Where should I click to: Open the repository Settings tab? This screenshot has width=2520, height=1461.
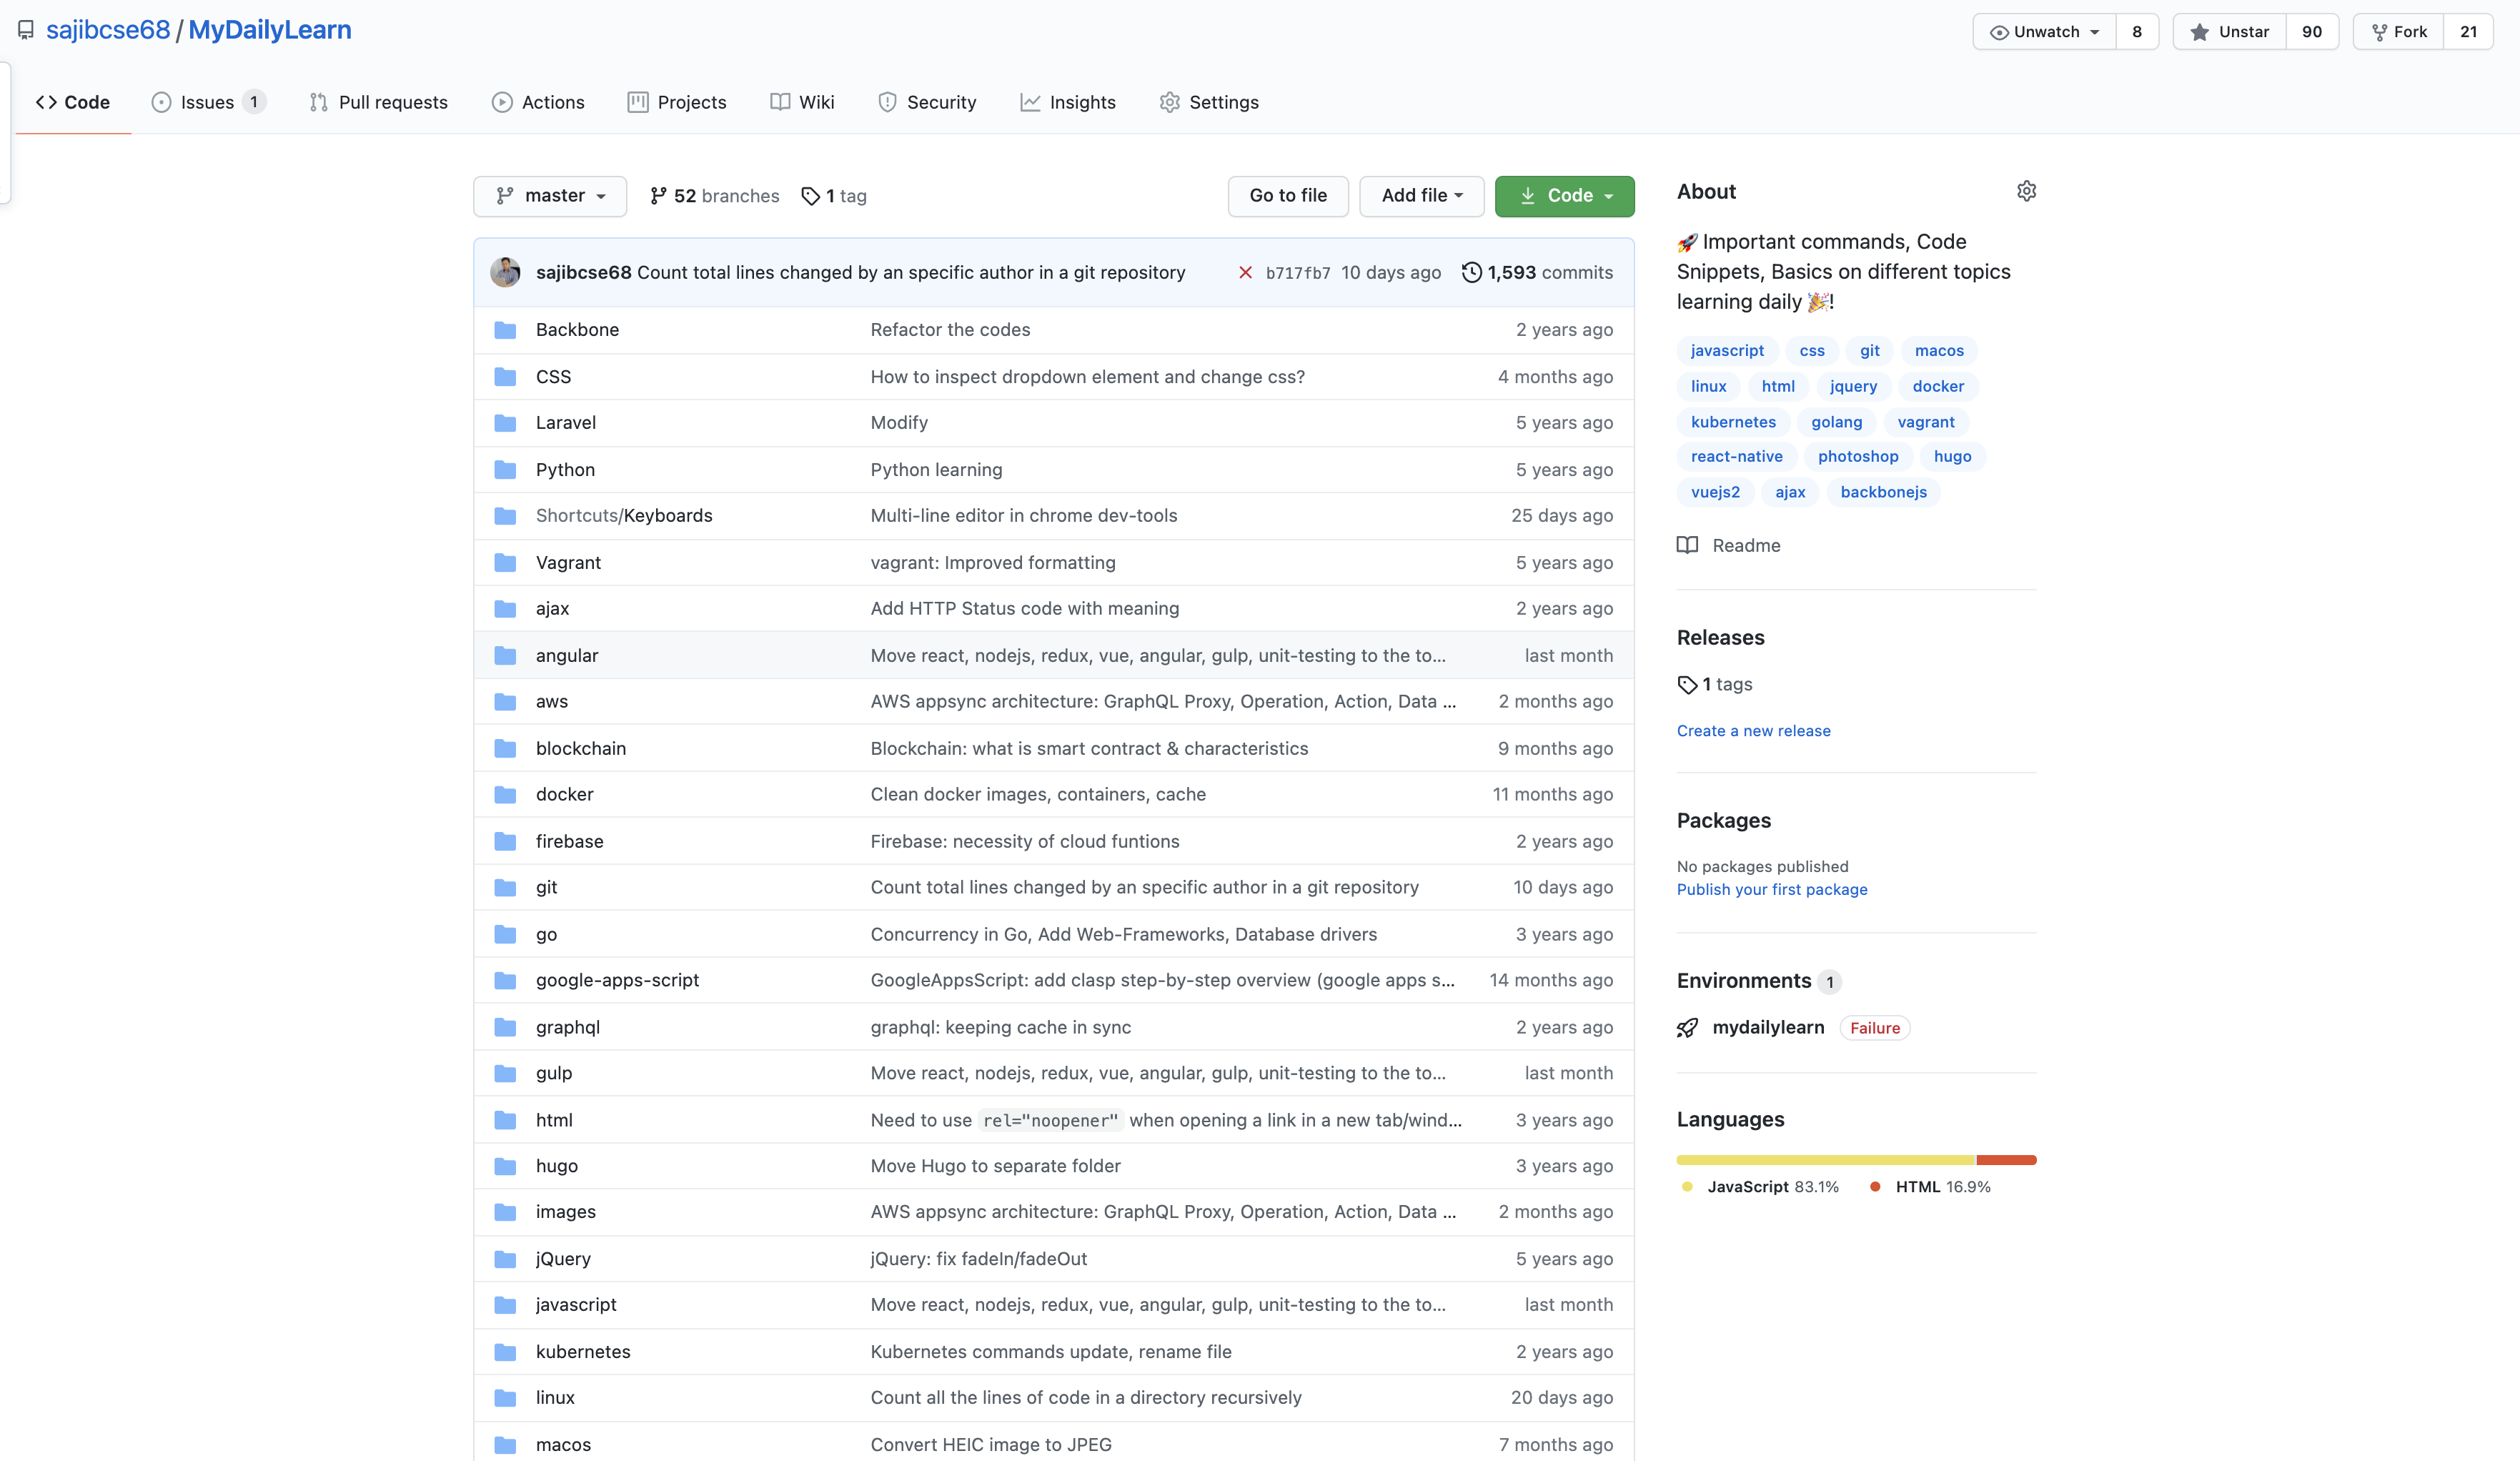1209,102
